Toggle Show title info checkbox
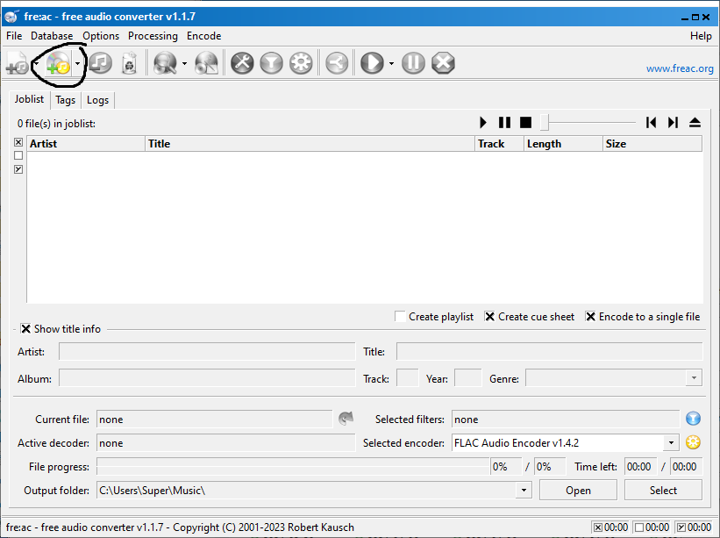The image size is (720, 538). [x=25, y=329]
